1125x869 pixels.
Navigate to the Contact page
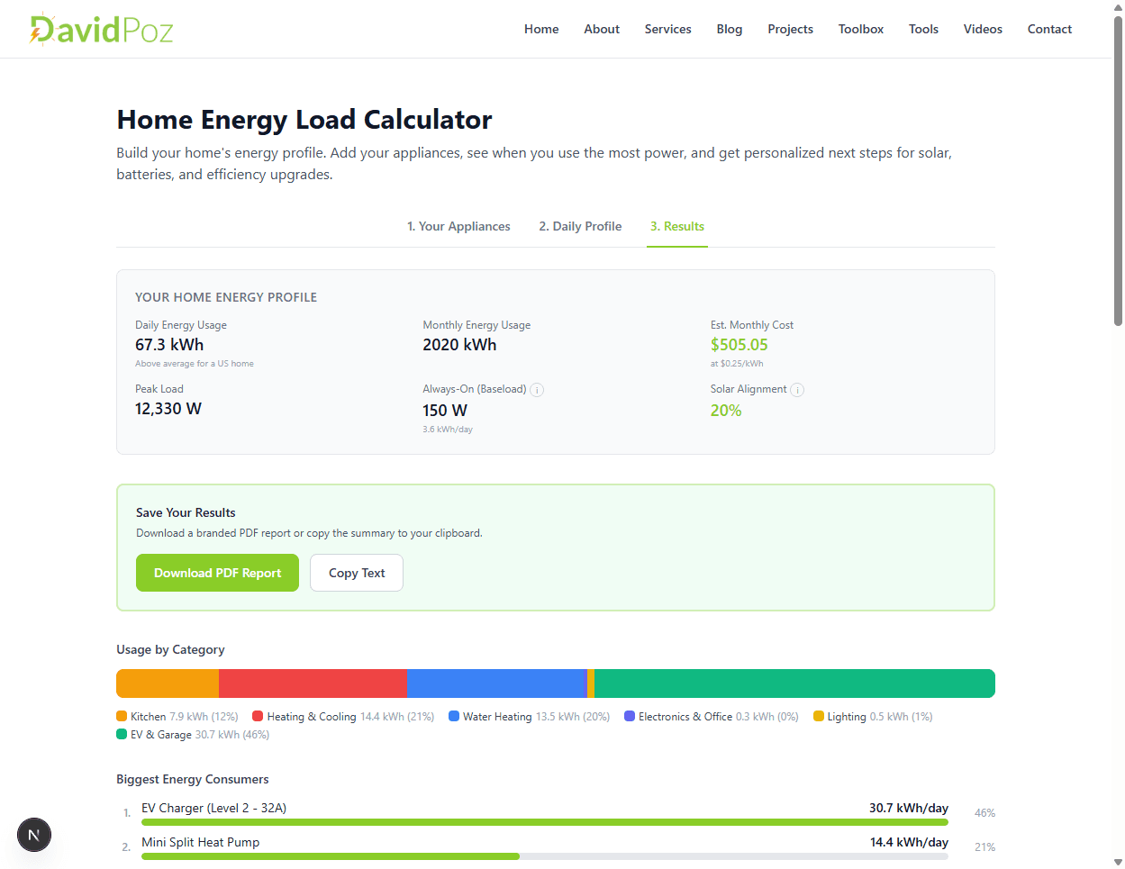(x=1049, y=30)
